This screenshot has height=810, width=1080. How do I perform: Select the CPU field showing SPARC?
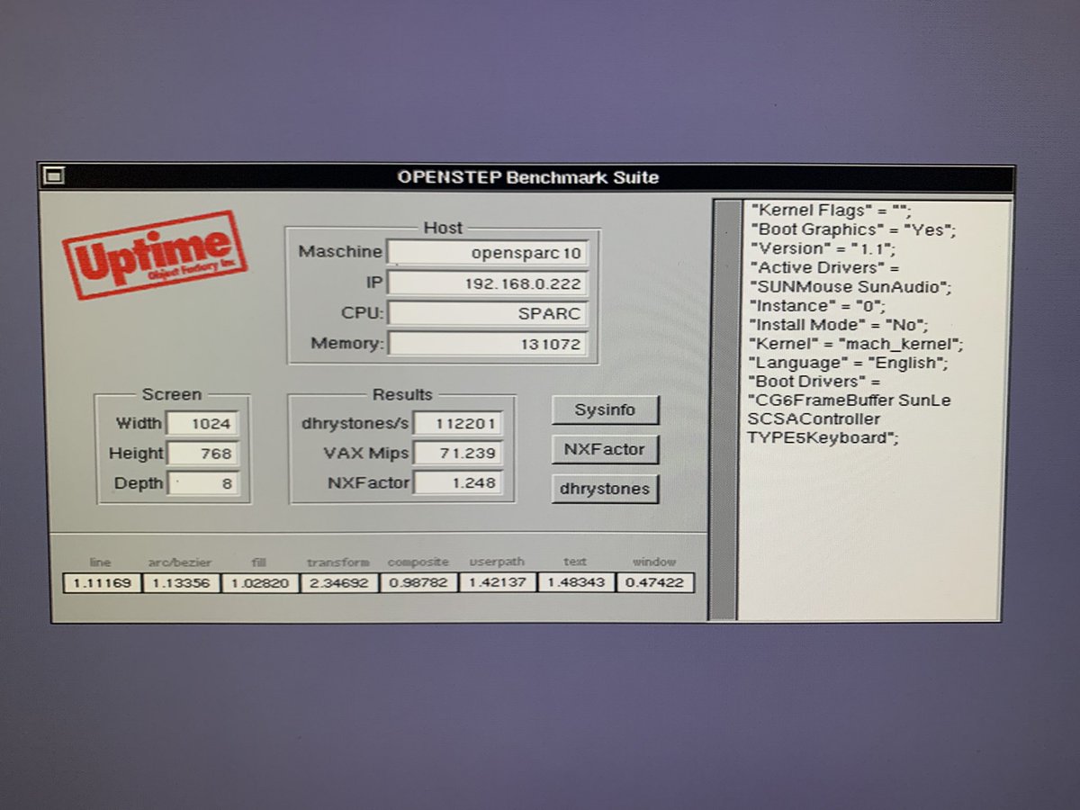click(x=487, y=314)
